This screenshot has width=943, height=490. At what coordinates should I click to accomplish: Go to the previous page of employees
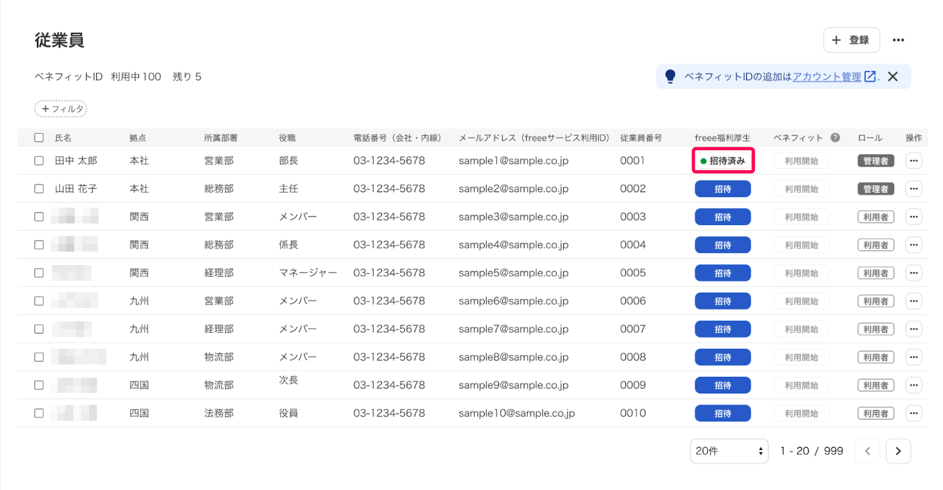click(x=868, y=451)
